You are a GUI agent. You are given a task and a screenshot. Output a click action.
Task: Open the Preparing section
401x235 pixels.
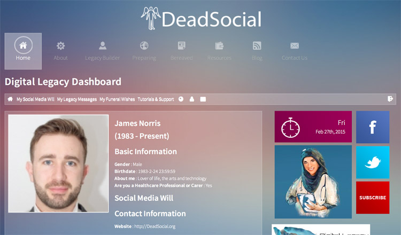tap(144, 58)
